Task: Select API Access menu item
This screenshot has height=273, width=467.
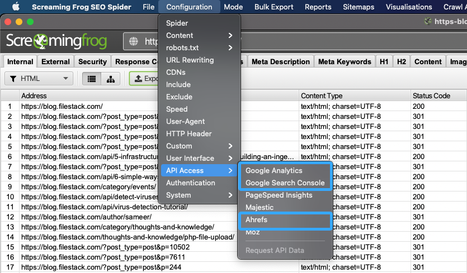Action: [x=199, y=170]
